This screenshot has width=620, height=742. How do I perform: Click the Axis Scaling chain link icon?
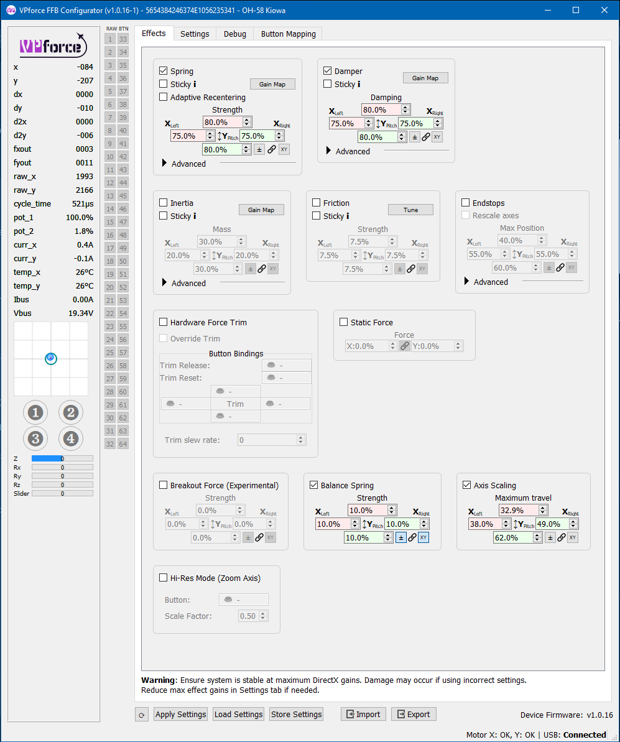(x=562, y=537)
